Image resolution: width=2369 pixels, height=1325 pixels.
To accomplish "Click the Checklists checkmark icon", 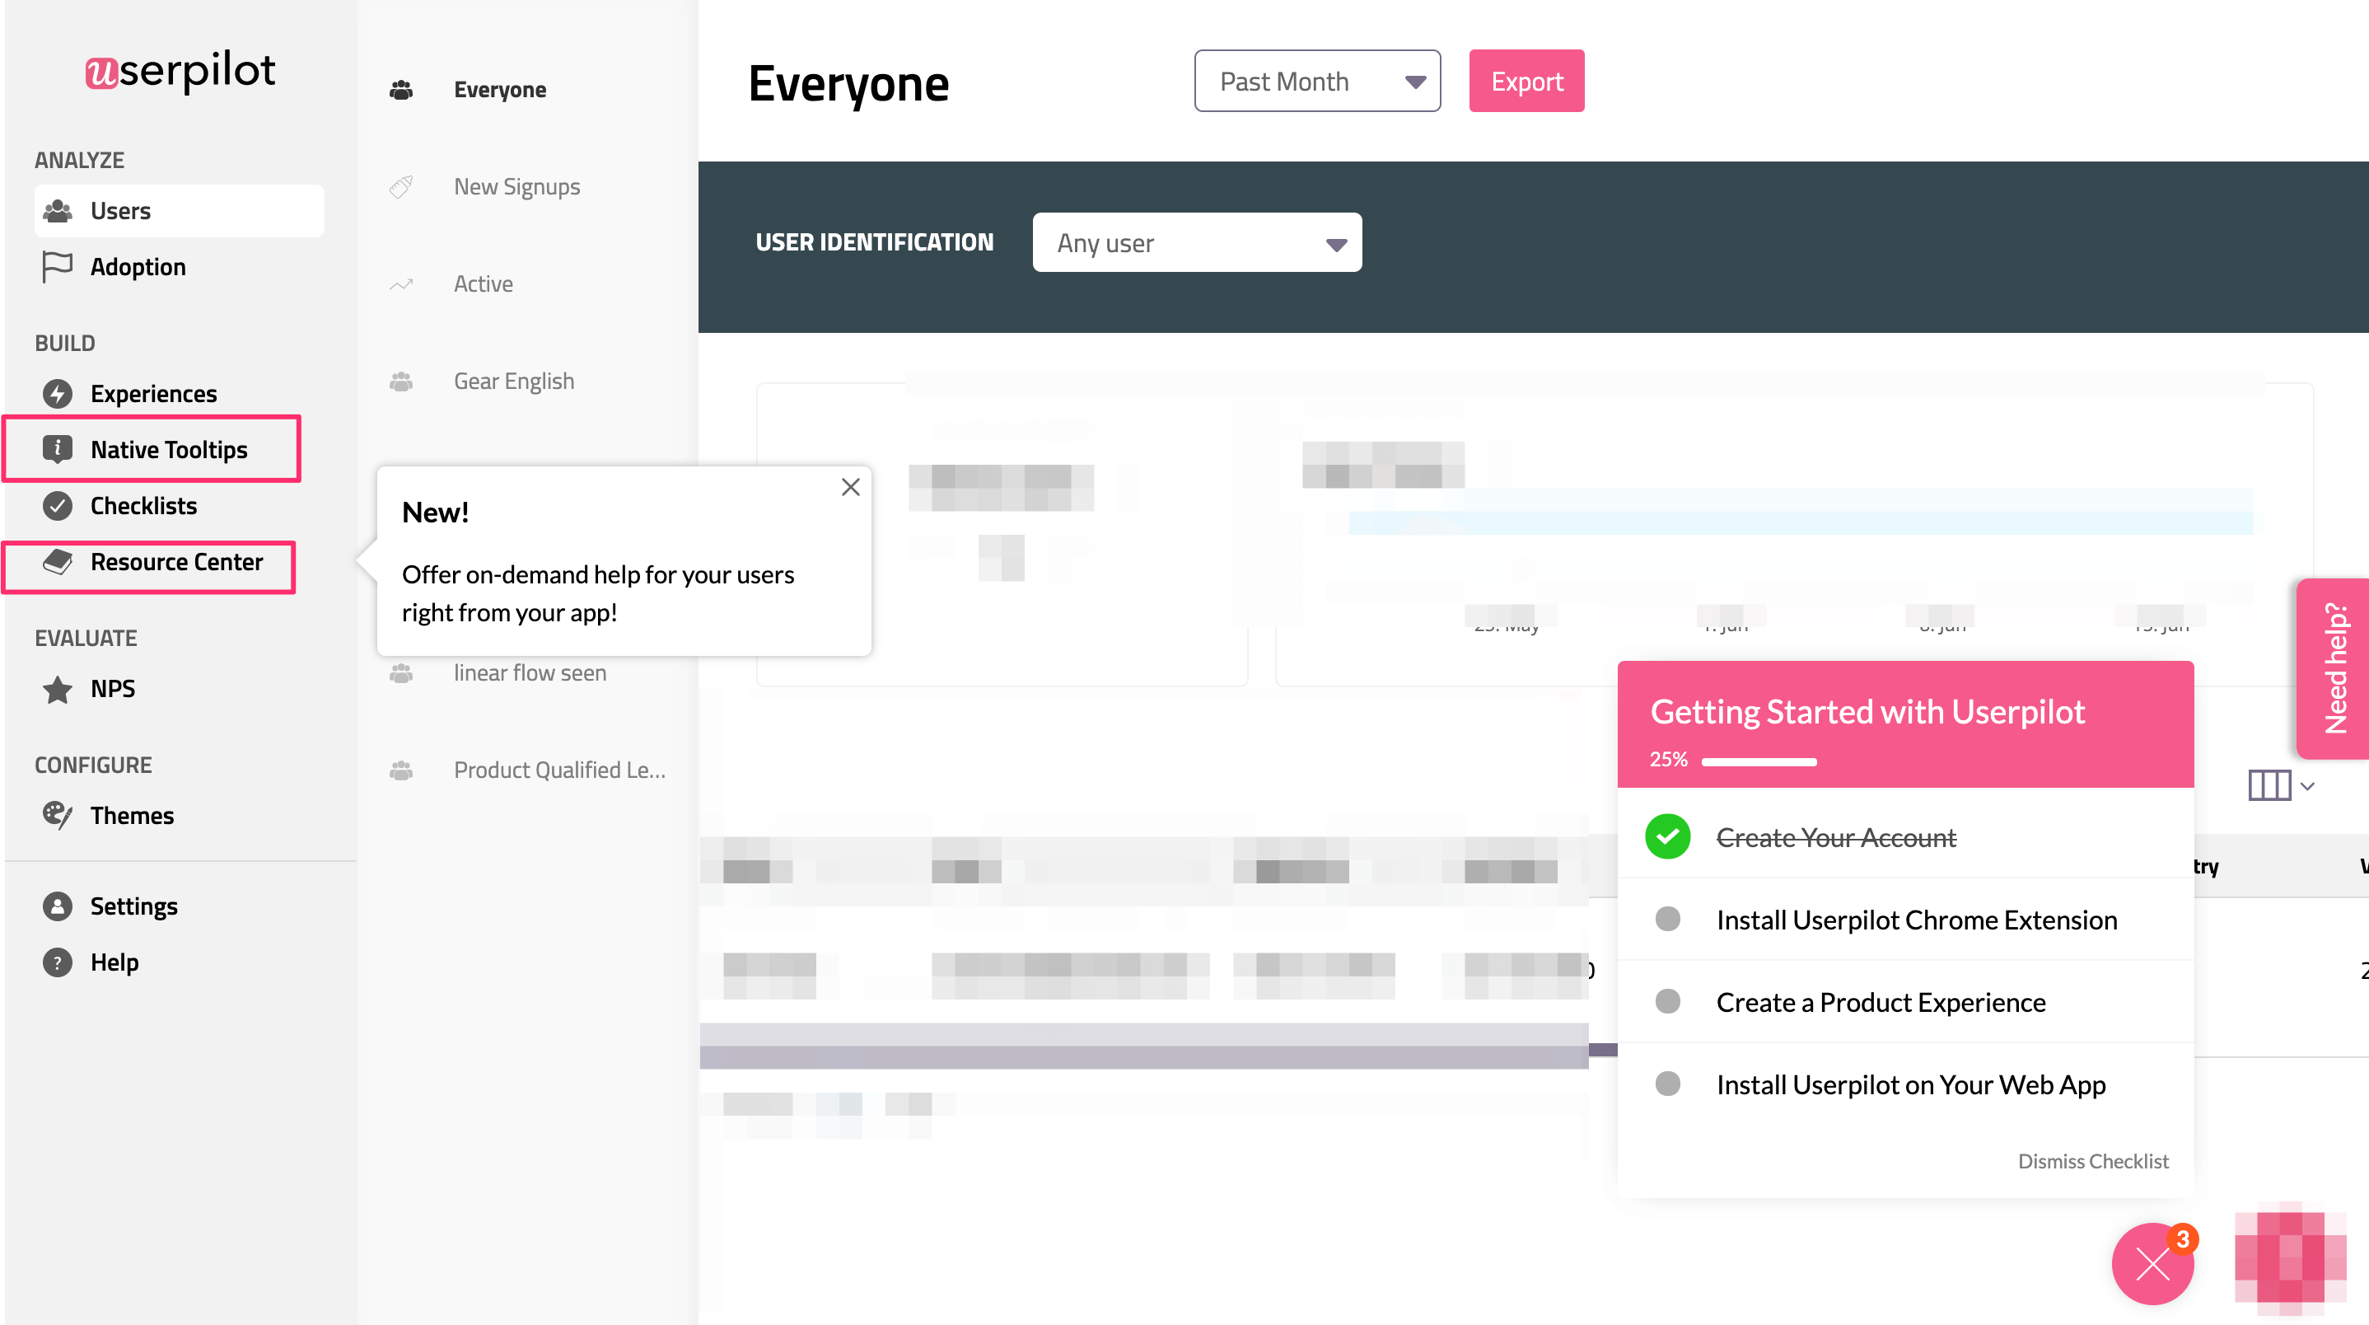I will click(57, 505).
